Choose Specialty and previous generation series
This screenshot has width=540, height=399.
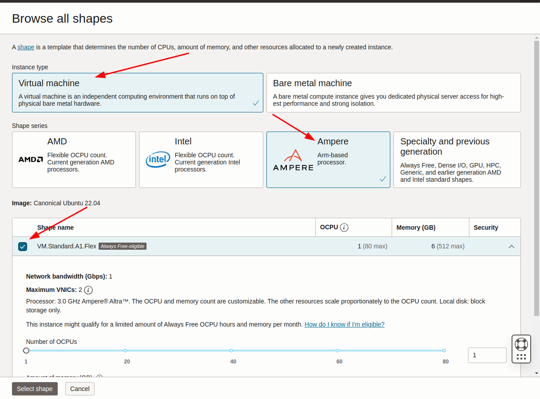(x=457, y=160)
